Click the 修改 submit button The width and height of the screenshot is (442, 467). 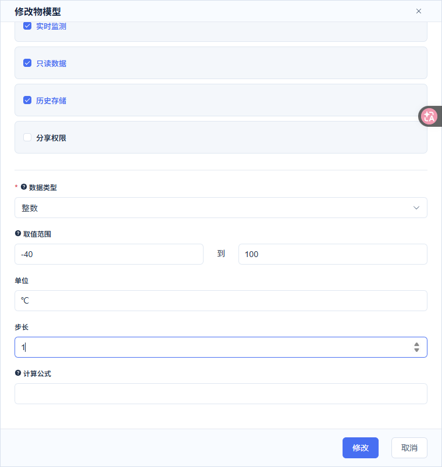[x=361, y=448]
